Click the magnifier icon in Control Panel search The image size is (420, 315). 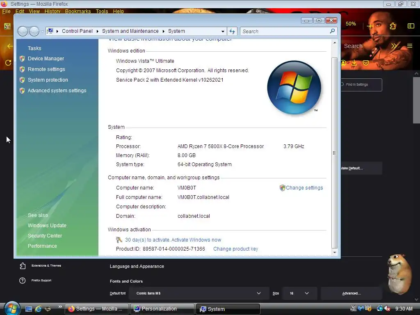(x=332, y=31)
